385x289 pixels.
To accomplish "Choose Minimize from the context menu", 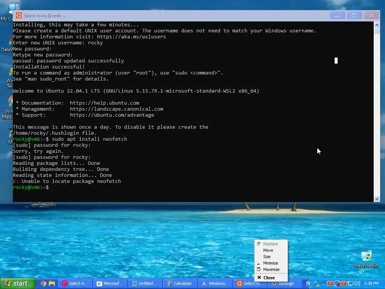I will (271, 263).
